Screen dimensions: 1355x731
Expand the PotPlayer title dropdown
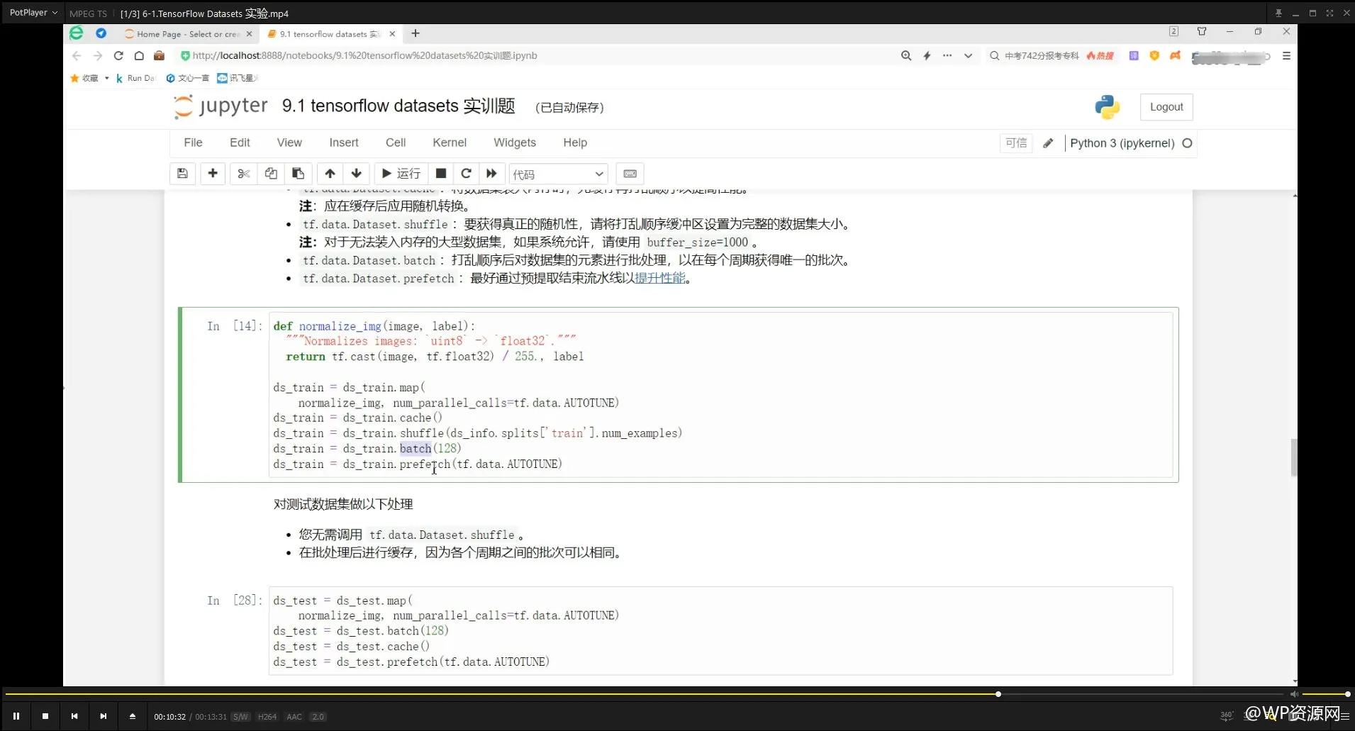click(x=55, y=12)
